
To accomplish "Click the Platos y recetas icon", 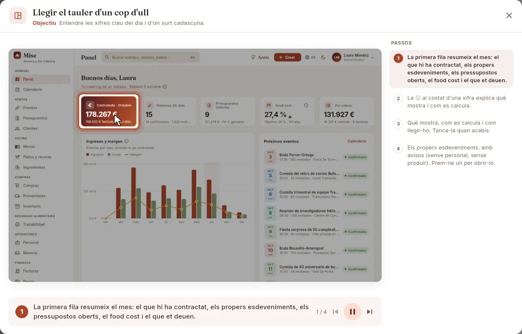I will (x=18, y=157).
